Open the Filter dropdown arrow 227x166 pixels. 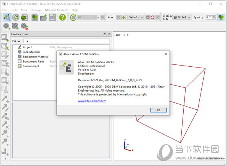[27, 41]
